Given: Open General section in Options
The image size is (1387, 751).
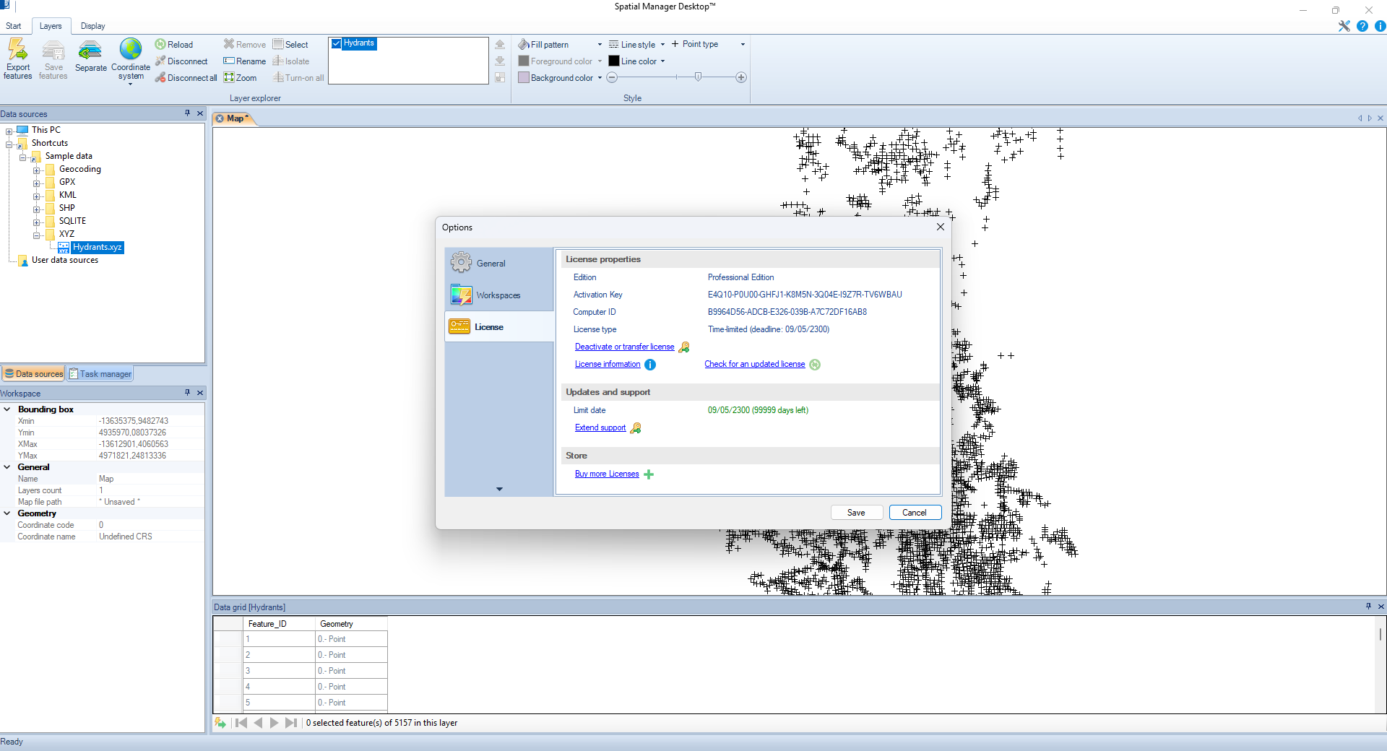Looking at the screenshot, I should pyautogui.click(x=499, y=263).
